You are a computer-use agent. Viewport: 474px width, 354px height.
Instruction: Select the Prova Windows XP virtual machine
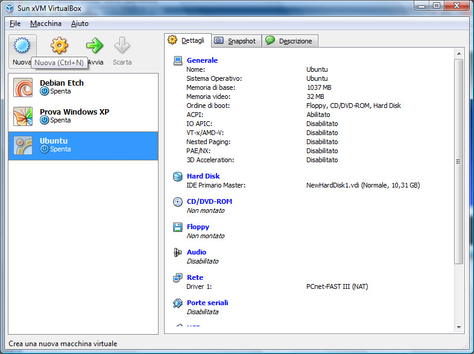(x=83, y=116)
